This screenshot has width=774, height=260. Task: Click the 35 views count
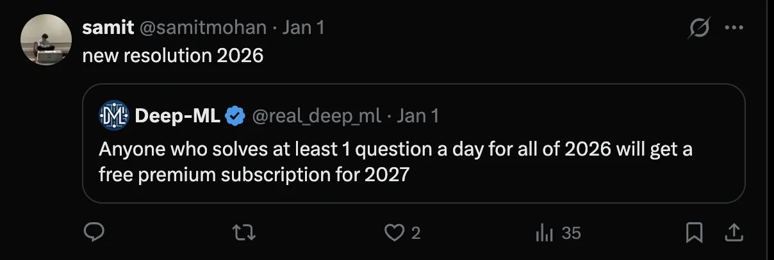tap(570, 233)
